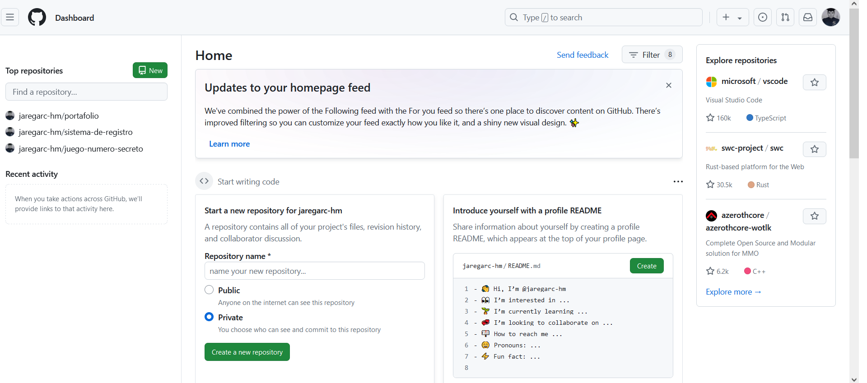Click the avatar beside jaregarc-hm/sistema-de-registro
The image size is (867, 383).
(10, 132)
